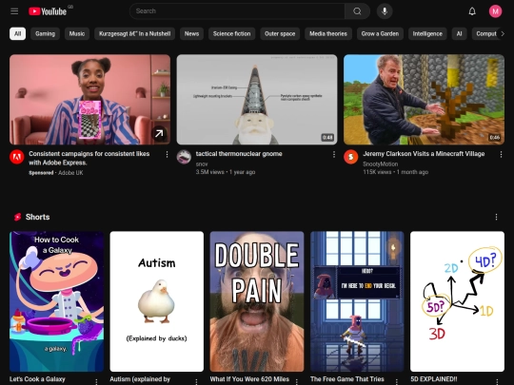Open tactical thermonuclear gnome thumbnail
Viewport: 514px width, 385px height.
(257, 100)
